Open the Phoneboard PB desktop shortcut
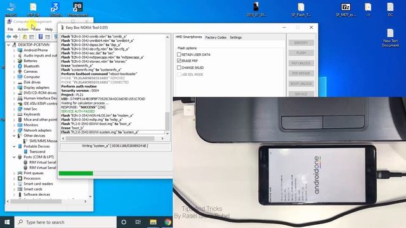The height and width of the screenshot is (228, 406). [x=78, y=9]
